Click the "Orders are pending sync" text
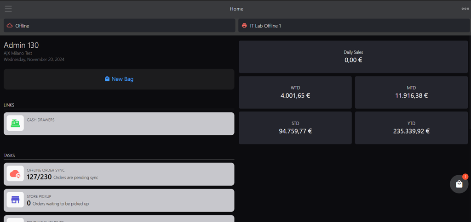Screen dimensions: 471x222 [76, 178]
